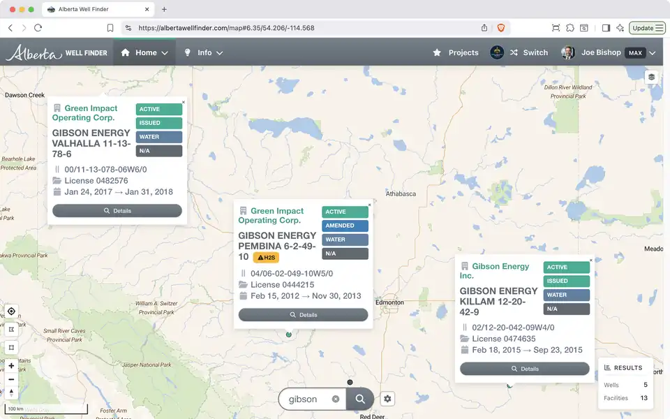This screenshot has height=419, width=670.
Task: Click License 0482576 text
Action: pos(96,180)
